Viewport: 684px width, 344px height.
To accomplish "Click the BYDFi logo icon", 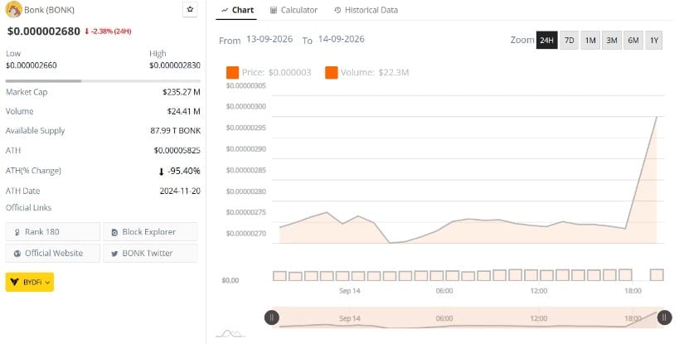I will 14,282.
